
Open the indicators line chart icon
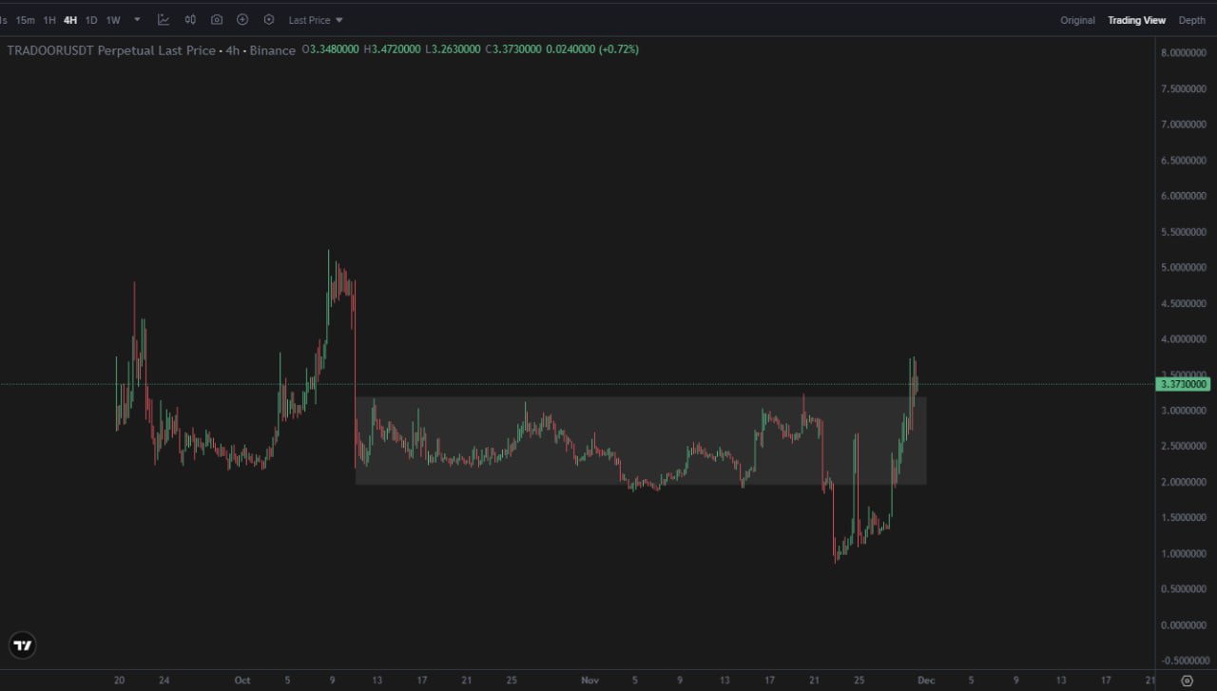[164, 20]
